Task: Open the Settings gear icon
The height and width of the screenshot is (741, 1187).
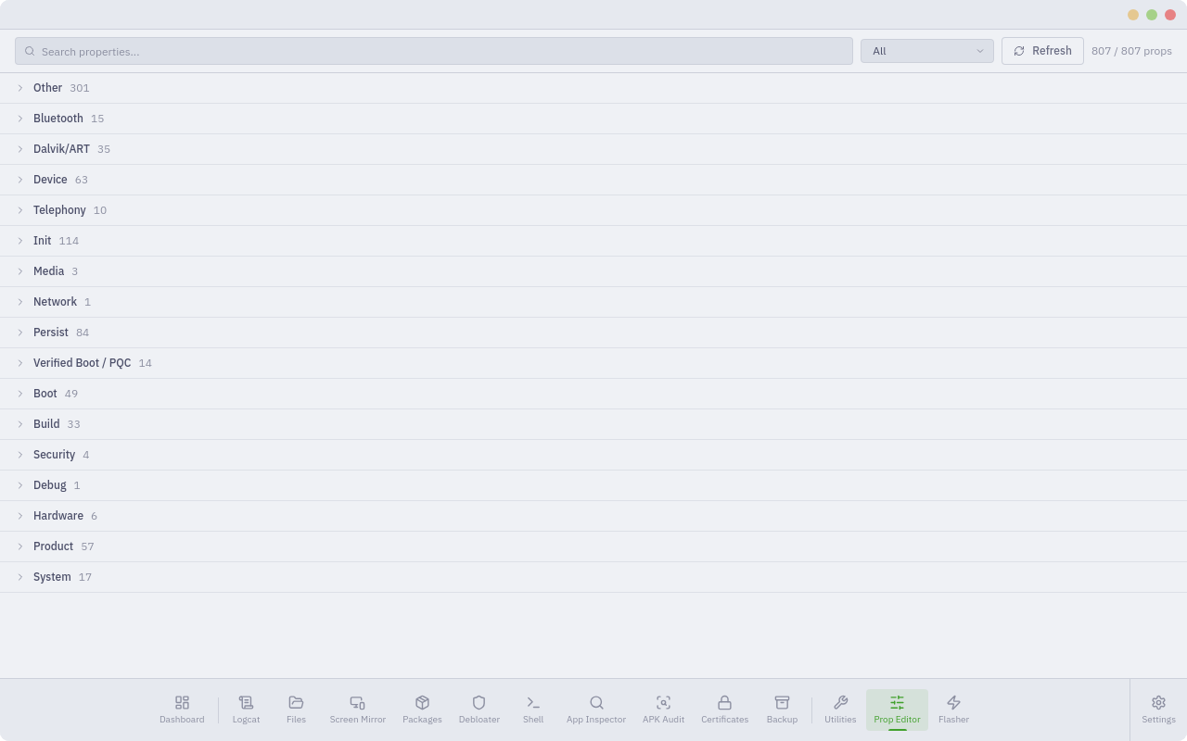Action: click(1158, 703)
